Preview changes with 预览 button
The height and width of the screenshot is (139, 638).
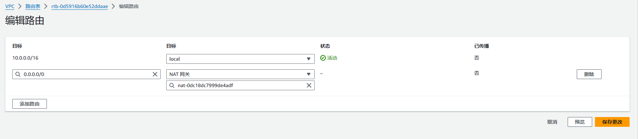[580, 122]
